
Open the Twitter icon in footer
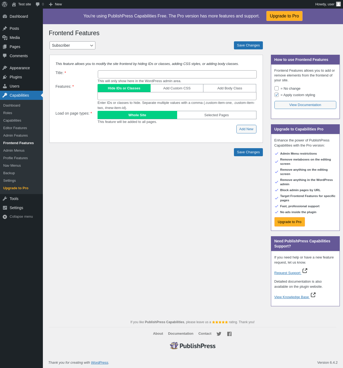tap(219, 334)
